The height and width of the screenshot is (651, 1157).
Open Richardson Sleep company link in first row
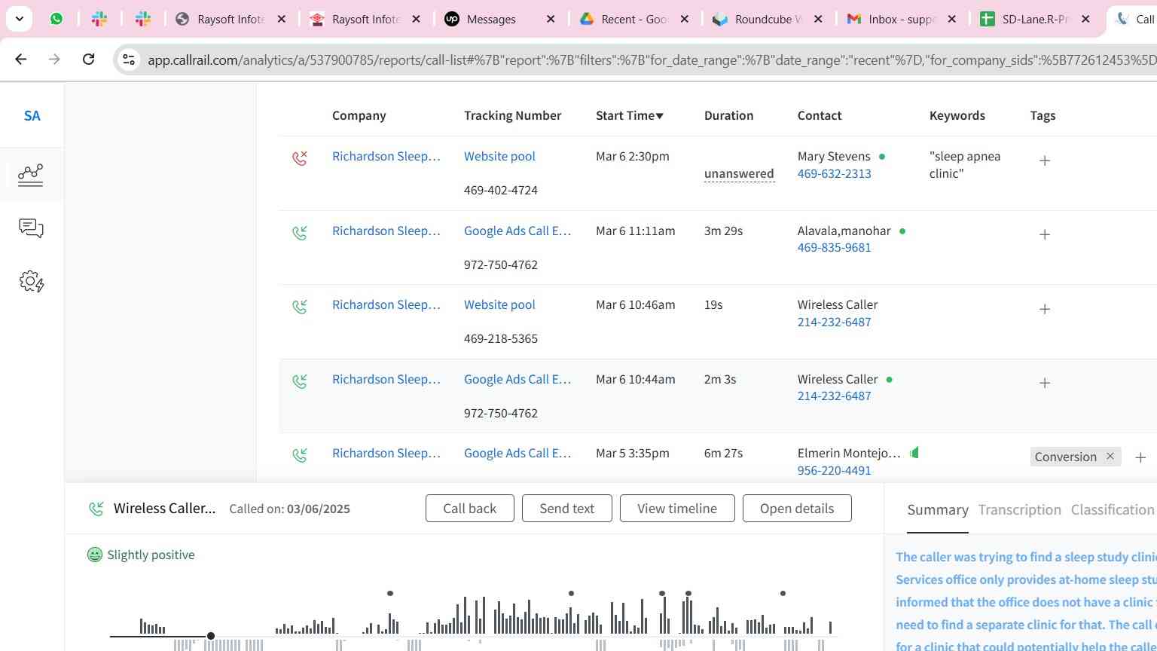click(x=386, y=156)
